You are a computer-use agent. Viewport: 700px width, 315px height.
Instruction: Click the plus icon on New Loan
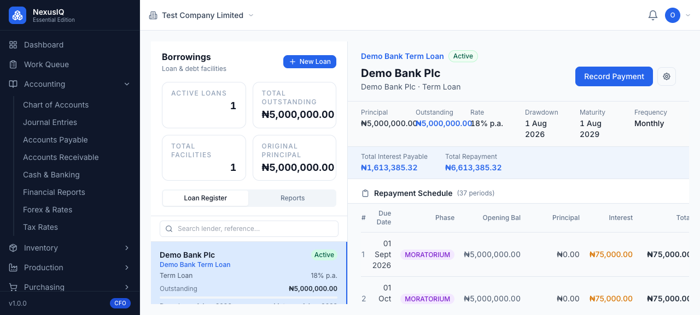293,62
